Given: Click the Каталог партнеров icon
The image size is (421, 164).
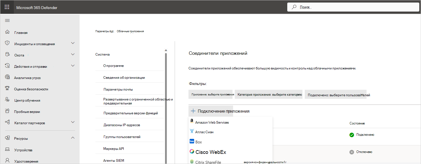Looking at the screenshot, I should point(8,123).
